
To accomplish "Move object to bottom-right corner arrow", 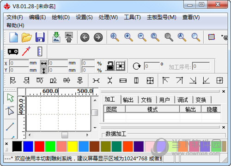I will [x=193, y=80].
